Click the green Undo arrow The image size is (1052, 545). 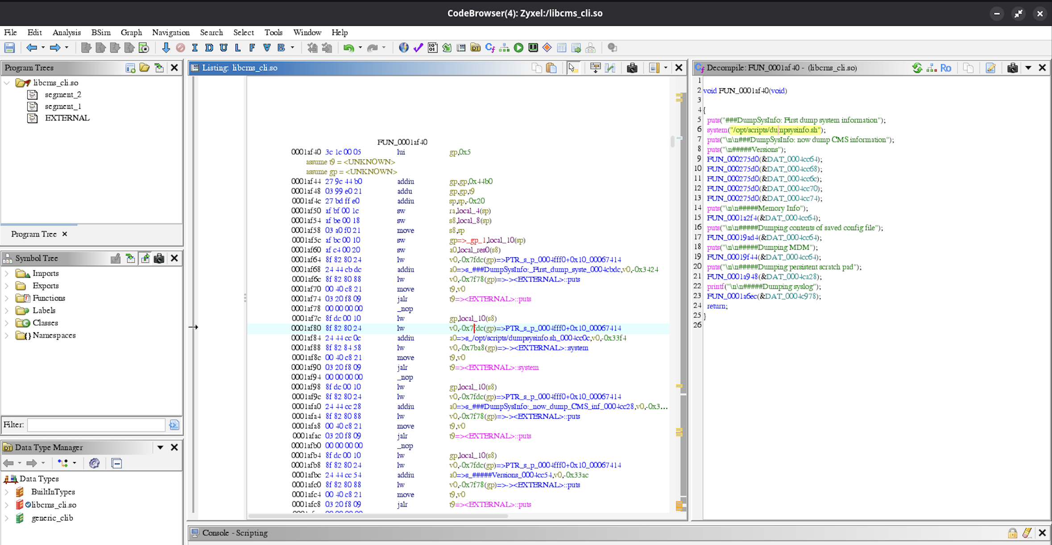point(348,48)
